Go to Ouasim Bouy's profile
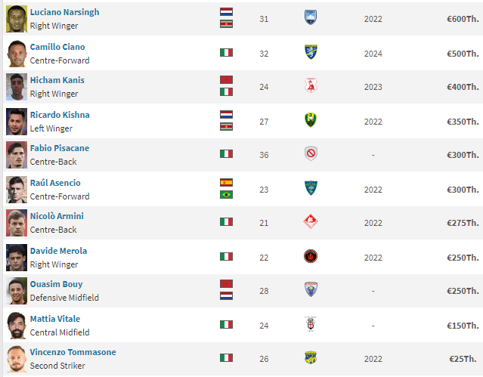Image resolution: width=483 pixels, height=377 pixels. coord(57,284)
